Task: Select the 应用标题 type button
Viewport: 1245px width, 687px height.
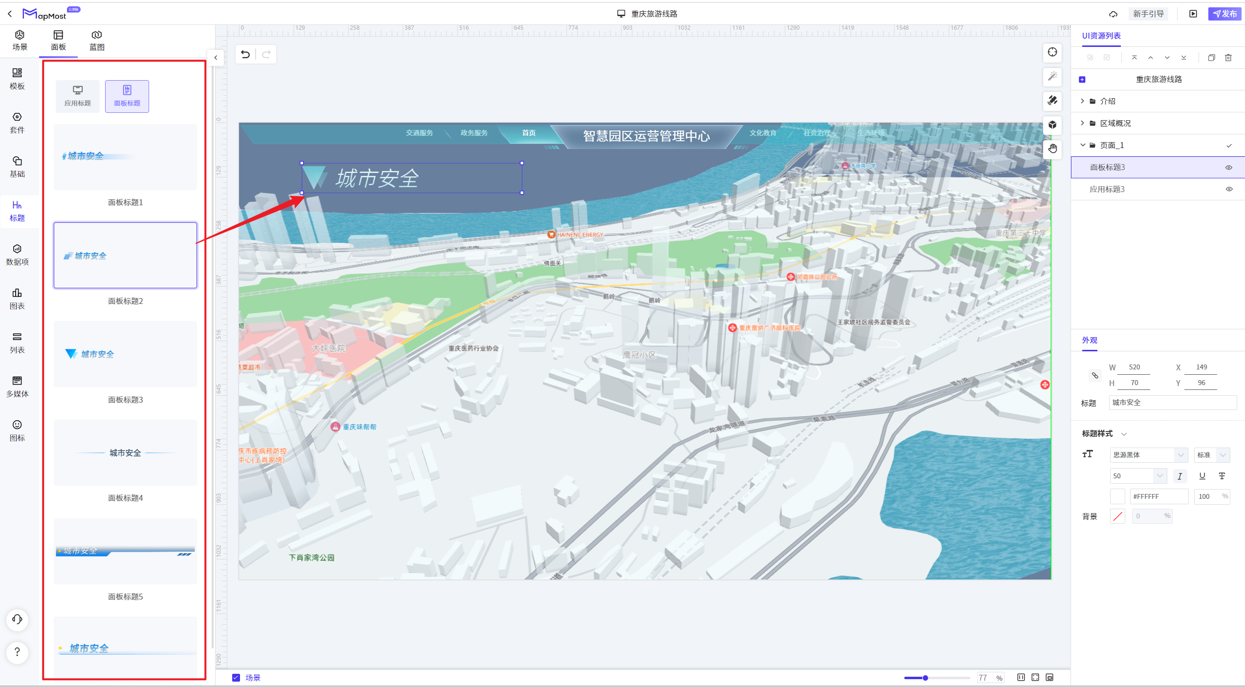Action: pyautogui.click(x=78, y=96)
